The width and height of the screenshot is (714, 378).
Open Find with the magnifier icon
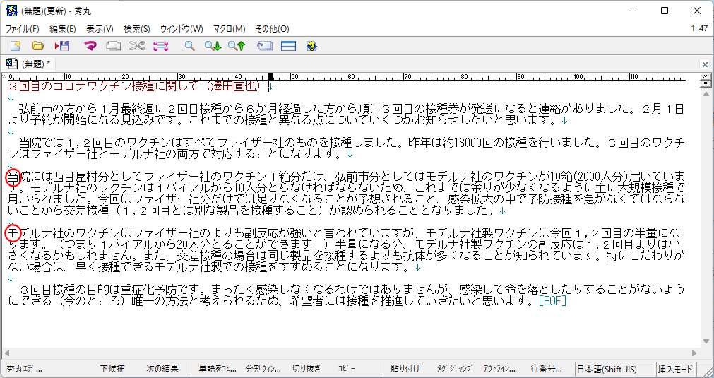pyautogui.click(x=189, y=46)
